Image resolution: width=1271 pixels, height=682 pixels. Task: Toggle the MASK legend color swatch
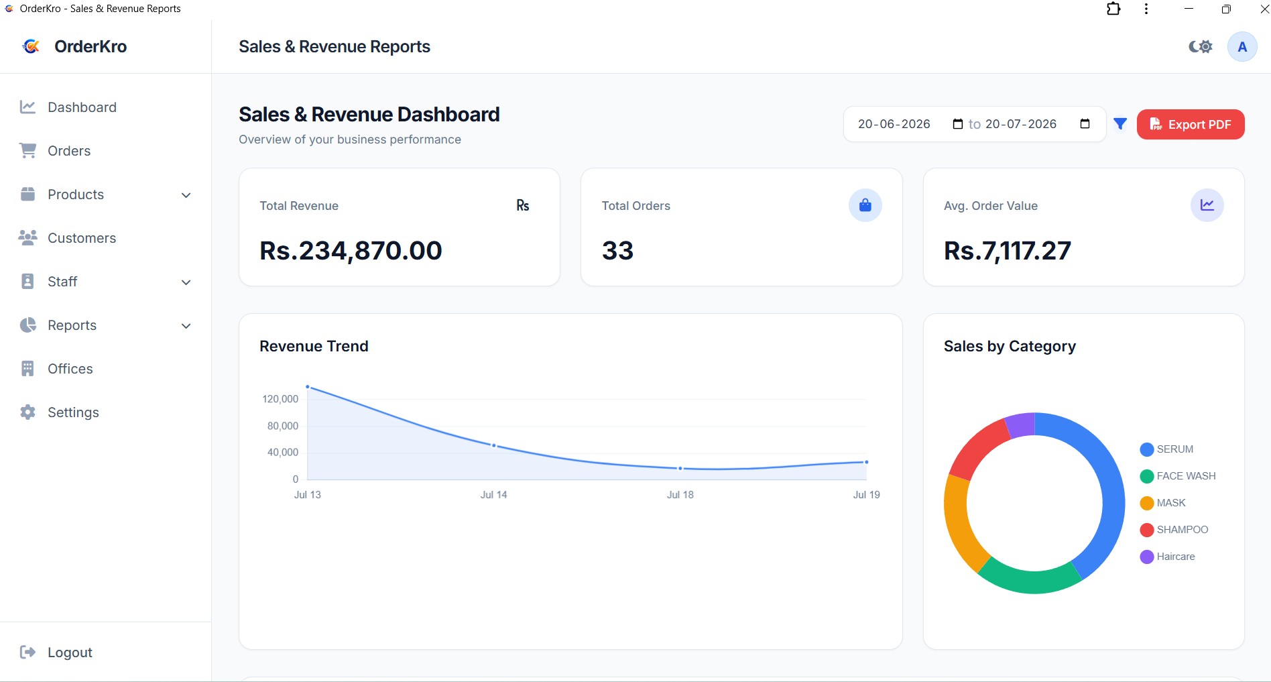point(1147,503)
